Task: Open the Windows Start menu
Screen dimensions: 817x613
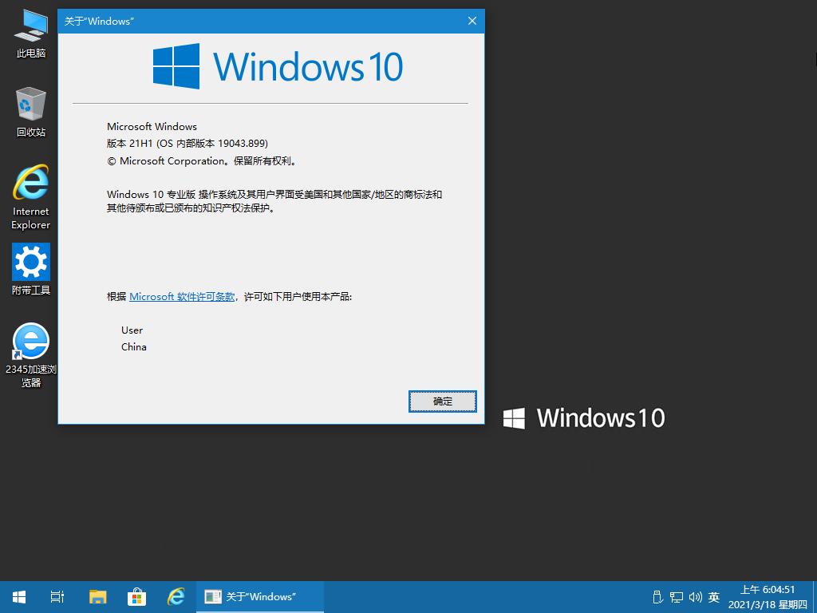Action: point(19,597)
